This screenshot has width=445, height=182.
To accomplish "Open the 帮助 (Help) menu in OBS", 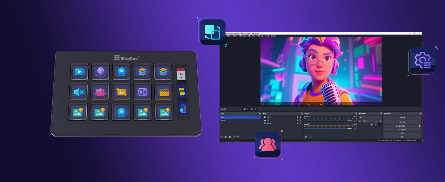I will (274, 36).
